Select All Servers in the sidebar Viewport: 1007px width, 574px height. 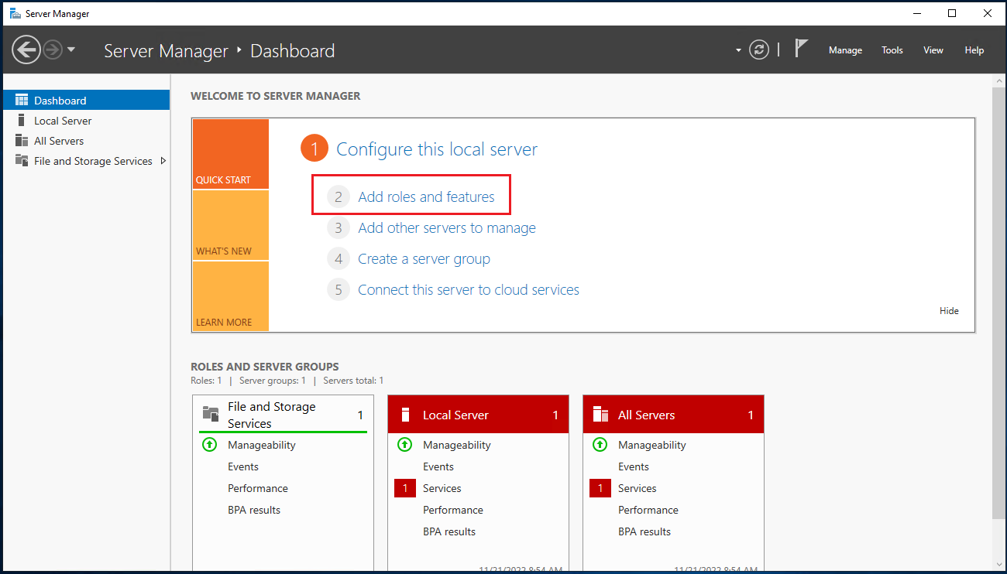(87, 141)
